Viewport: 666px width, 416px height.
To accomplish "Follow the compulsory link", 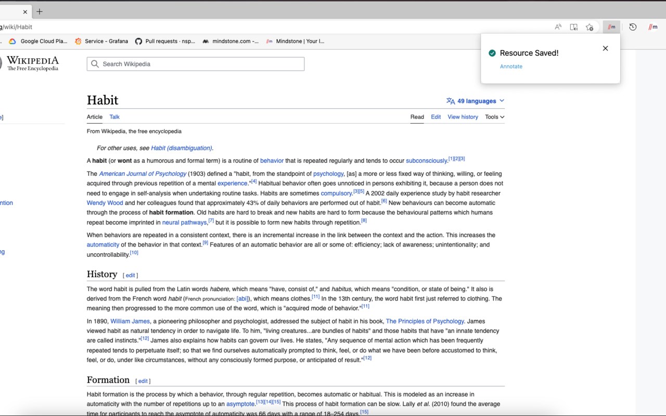I will (x=337, y=193).
